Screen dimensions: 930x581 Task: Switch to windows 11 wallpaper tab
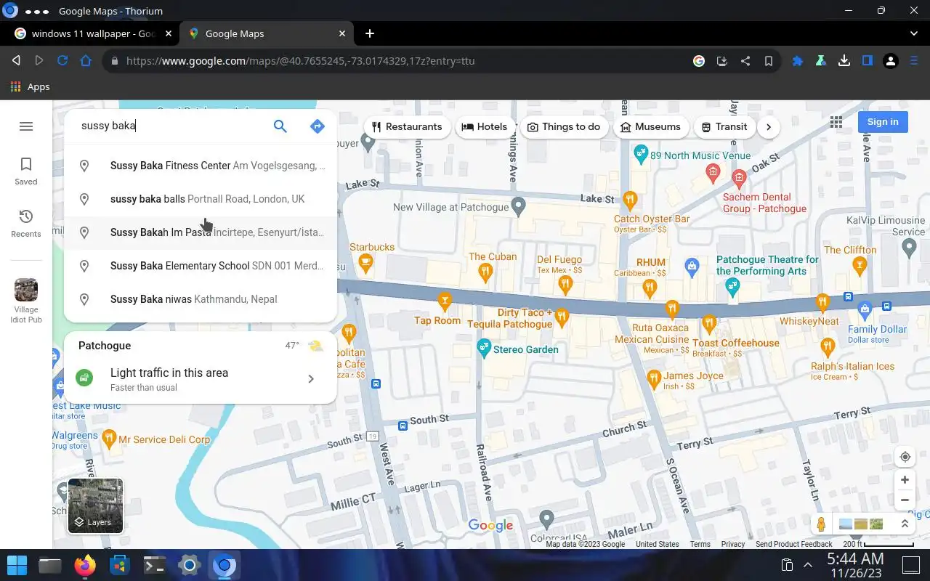pos(94,33)
